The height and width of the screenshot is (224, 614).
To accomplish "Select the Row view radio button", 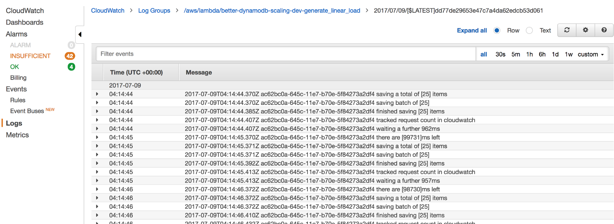I will coord(497,30).
